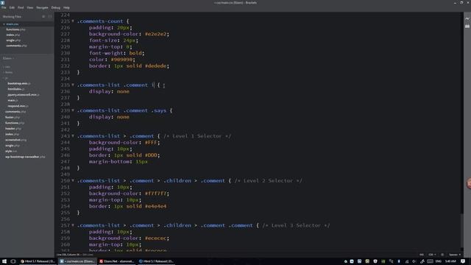Open jquery.nicescroll.min.js in the file tree
471x265 pixels.
coord(24,95)
